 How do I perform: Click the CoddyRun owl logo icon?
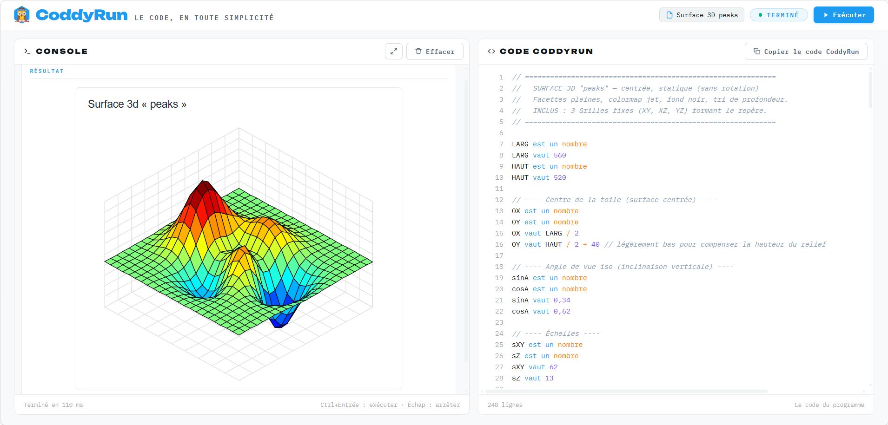(x=22, y=15)
